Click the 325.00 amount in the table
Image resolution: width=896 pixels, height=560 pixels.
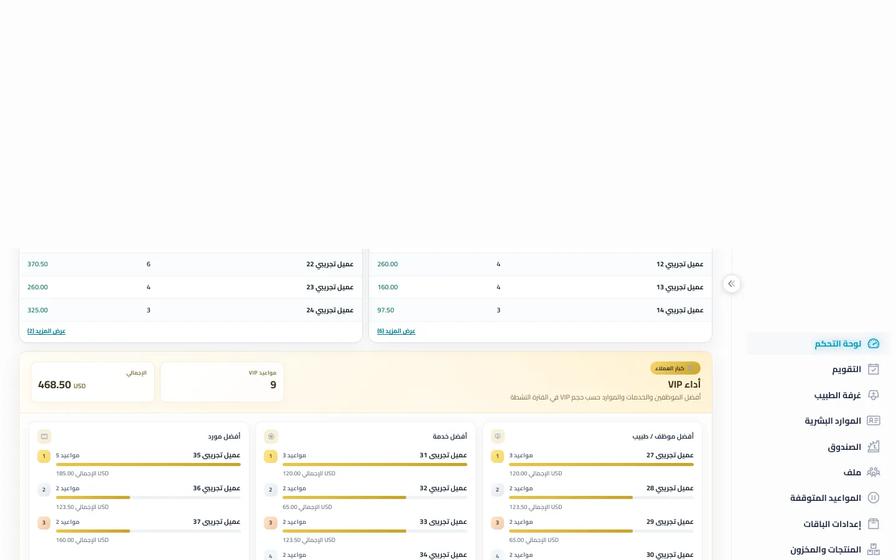pos(38,310)
